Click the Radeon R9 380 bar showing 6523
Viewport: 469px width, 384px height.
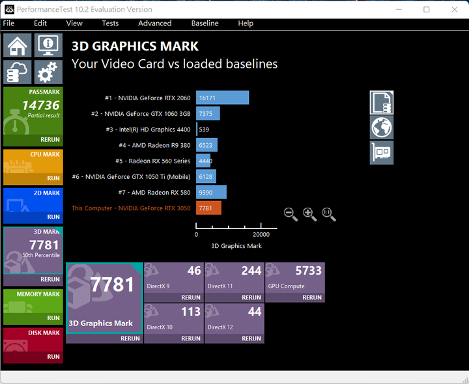point(206,145)
